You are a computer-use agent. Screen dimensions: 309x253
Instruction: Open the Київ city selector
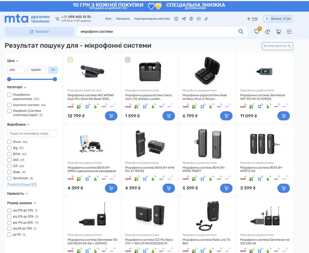click(x=254, y=19)
